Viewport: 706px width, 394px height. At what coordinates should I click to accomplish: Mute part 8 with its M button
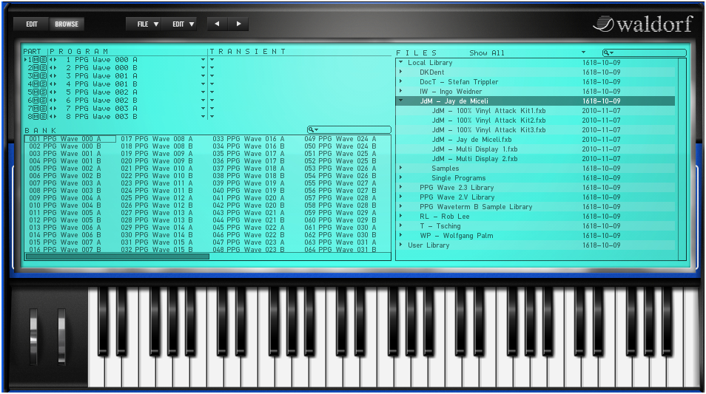point(36,117)
